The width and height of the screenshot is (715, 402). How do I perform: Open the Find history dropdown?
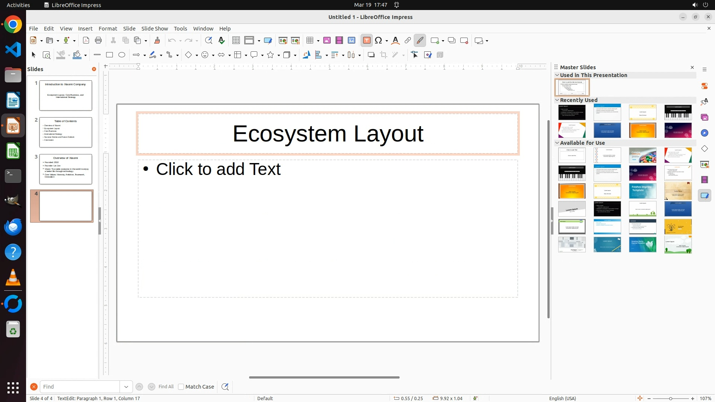pos(126,387)
